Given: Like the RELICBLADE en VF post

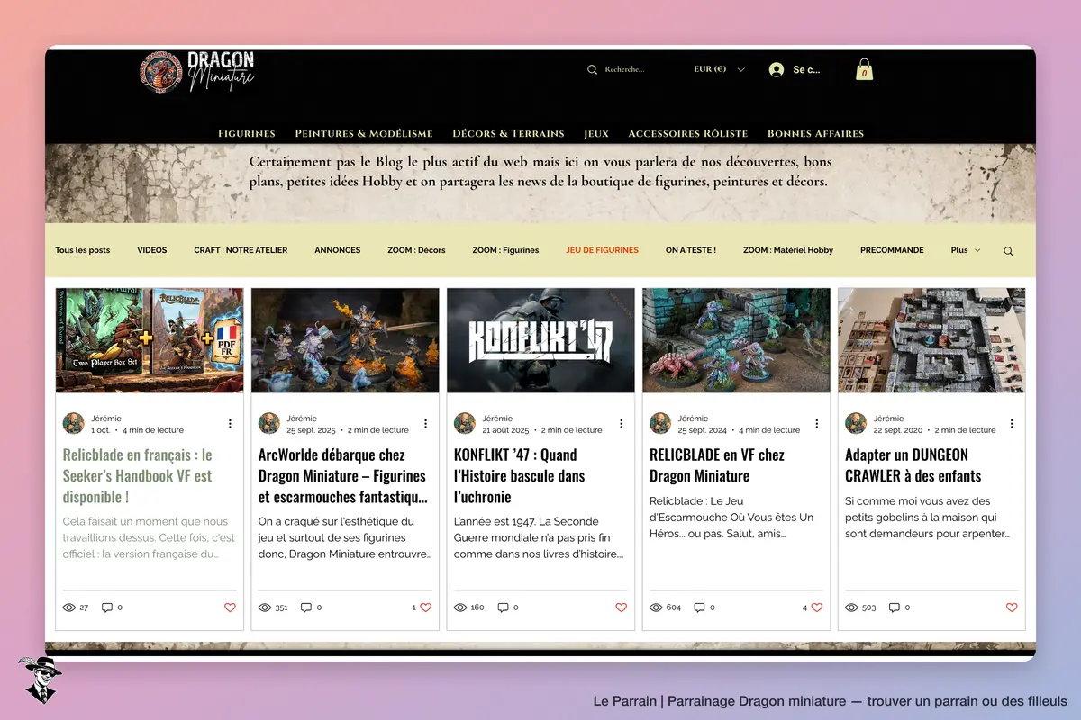Looking at the screenshot, I should coord(817,607).
